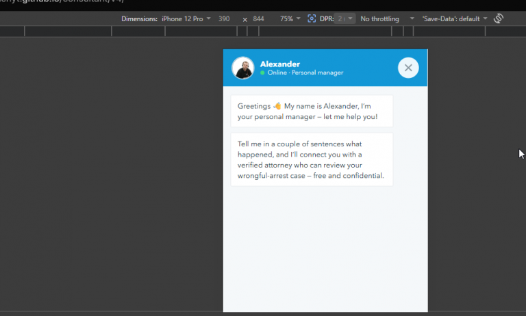Open the DPR value dropdown
The width and height of the screenshot is (526, 316).
pos(345,18)
